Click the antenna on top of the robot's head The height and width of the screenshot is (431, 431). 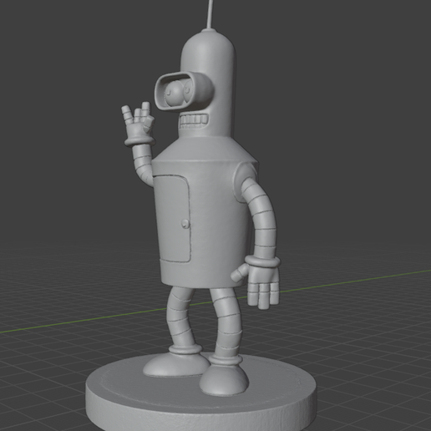pyautogui.click(x=210, y=14)
